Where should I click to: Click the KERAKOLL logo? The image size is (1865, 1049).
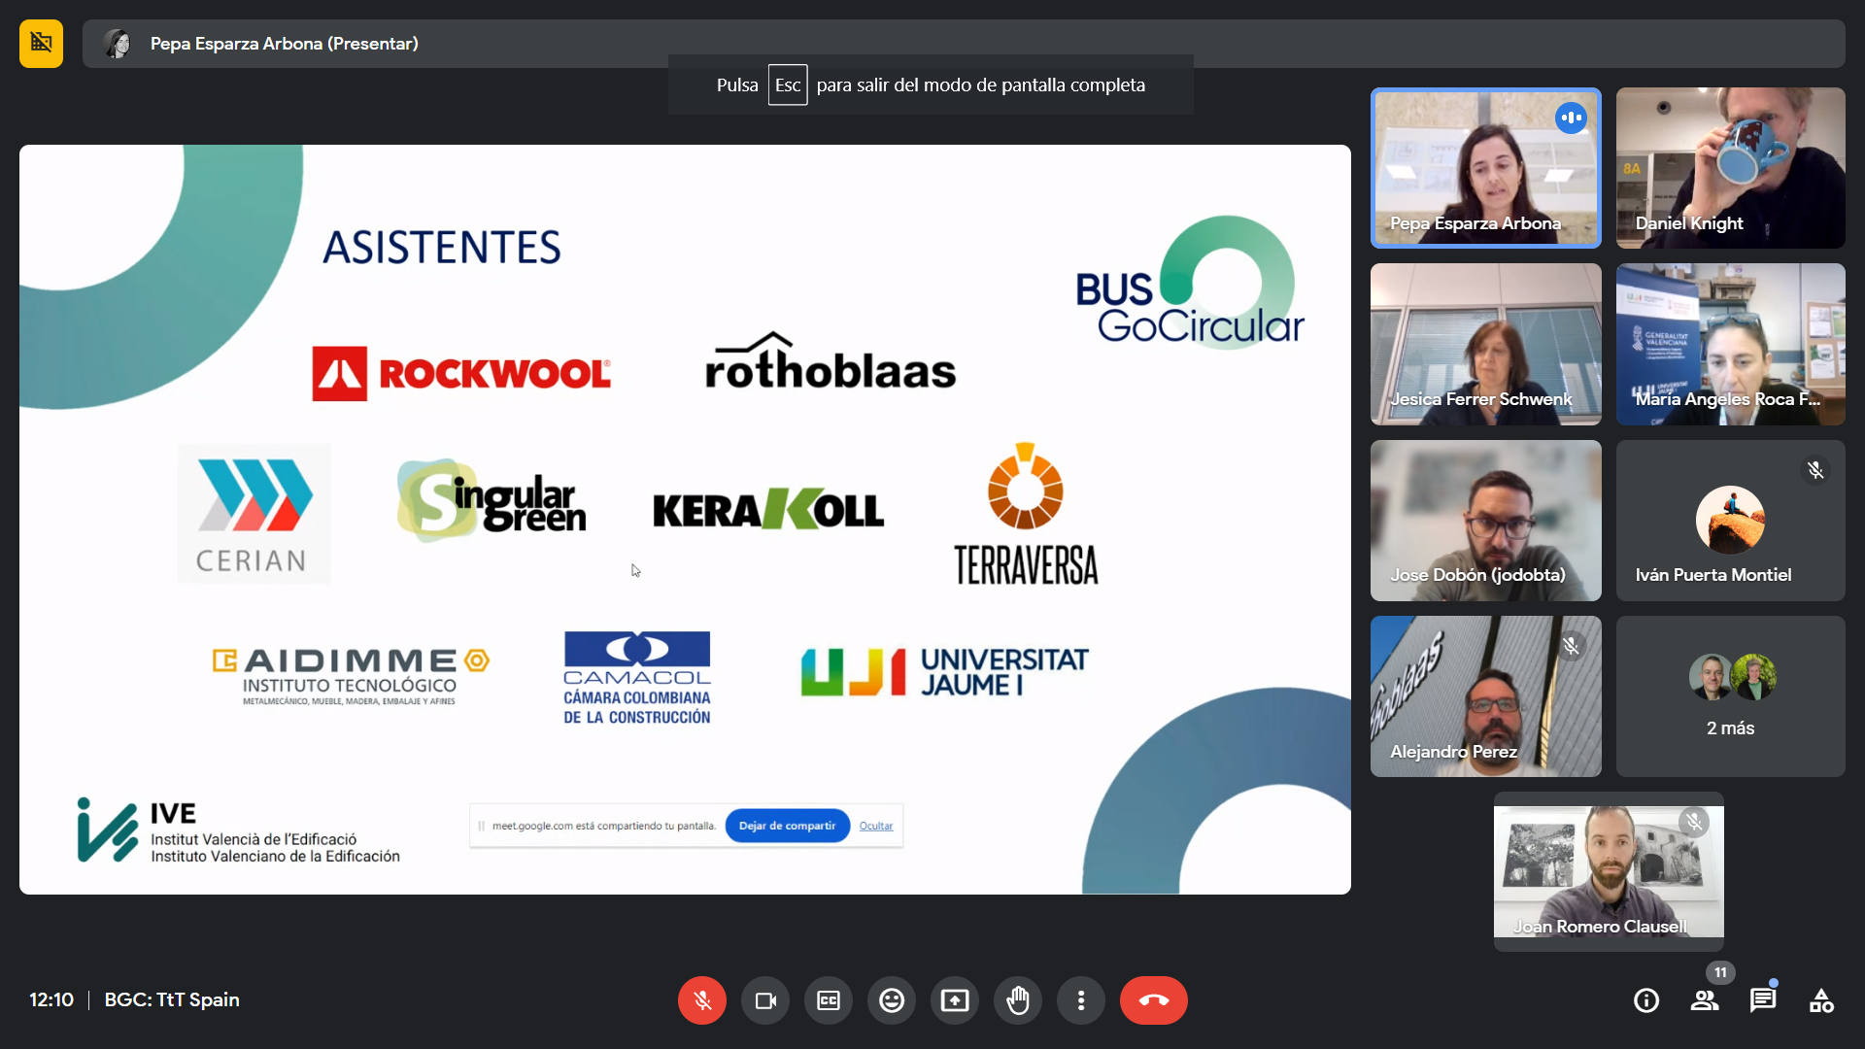(x=768, y=510)
